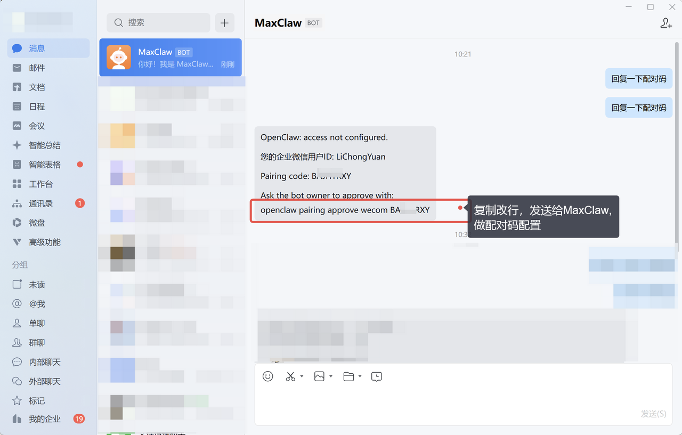Select the 未读 unread filter
This screenshot has width=682, height=435.
(37, 284)
